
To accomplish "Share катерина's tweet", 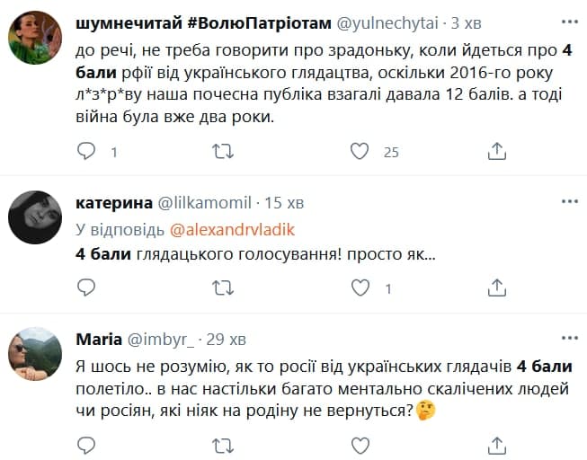I will (x=497, y=288).
